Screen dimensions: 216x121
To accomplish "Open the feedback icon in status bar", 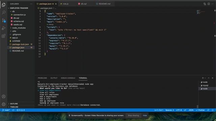I will coord(209,110).
